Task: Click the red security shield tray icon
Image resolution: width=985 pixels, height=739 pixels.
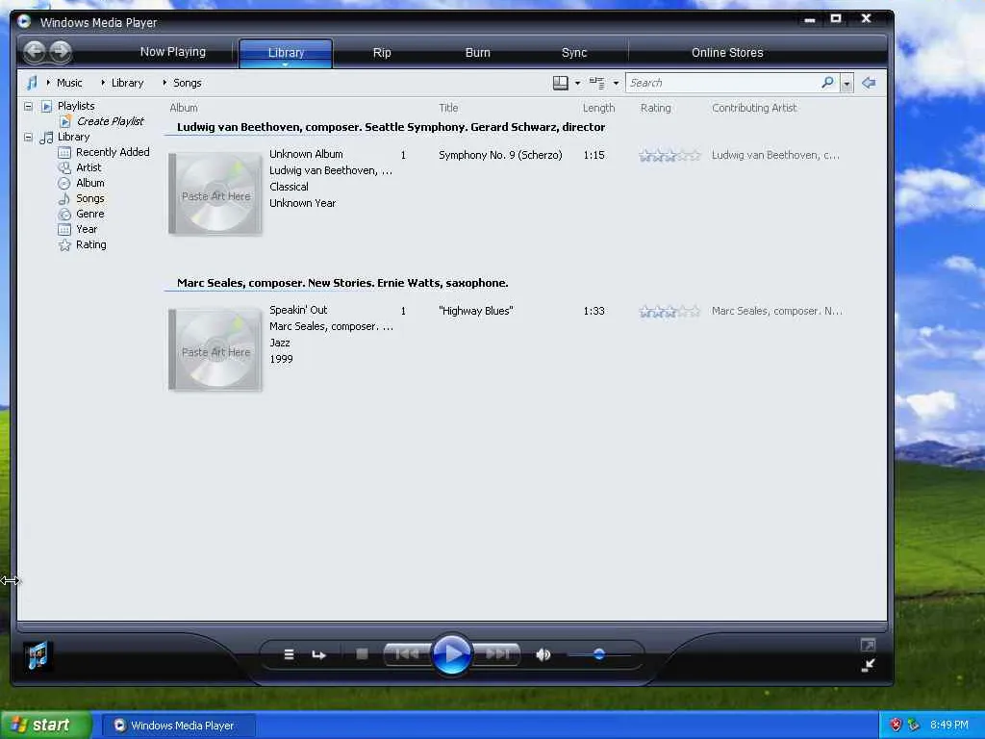Action: click(x=896, y=725)
